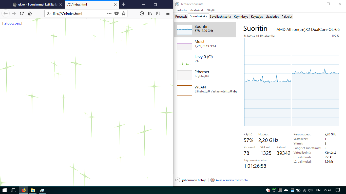Viewport: 346px width, 194px height.
Task: Open the Firefox hamburger menu
Action: (x=168, y=14)
